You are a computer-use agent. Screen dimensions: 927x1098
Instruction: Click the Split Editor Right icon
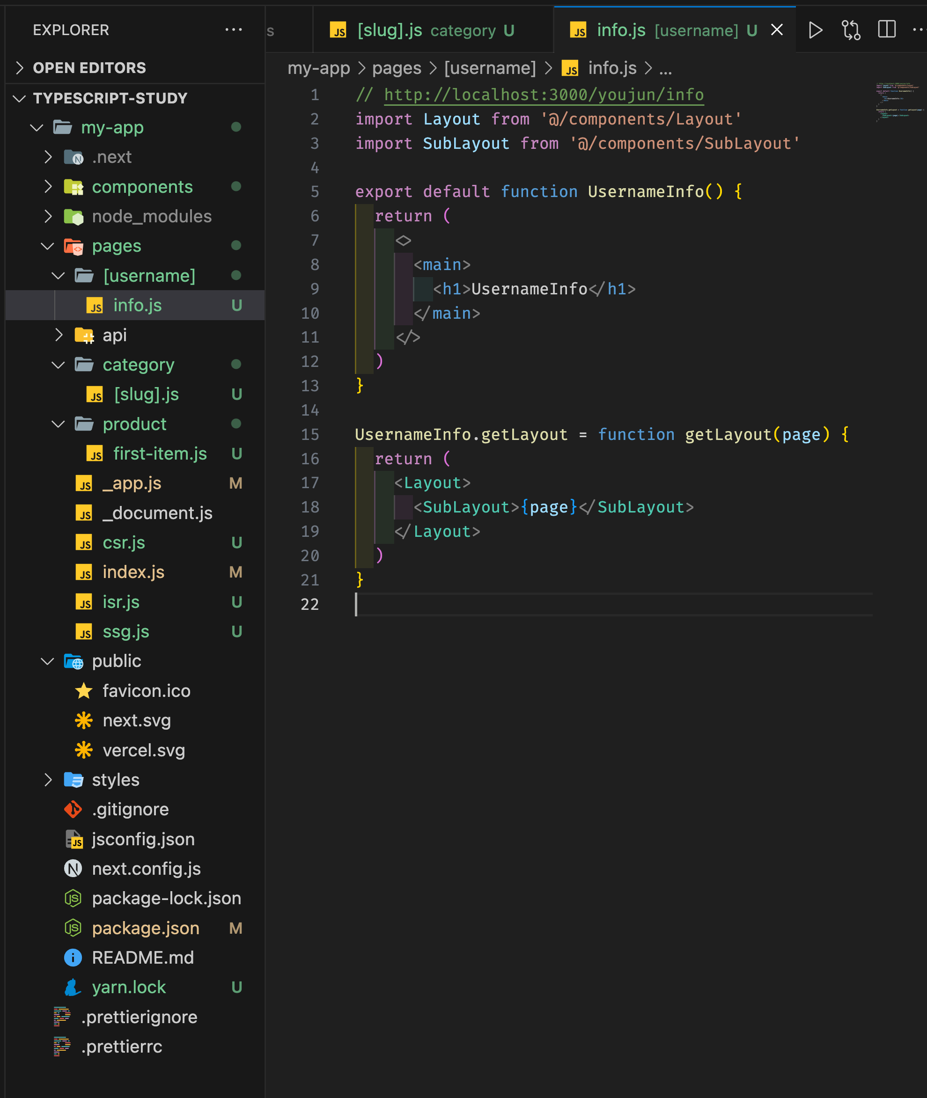[x=887, y=29]
